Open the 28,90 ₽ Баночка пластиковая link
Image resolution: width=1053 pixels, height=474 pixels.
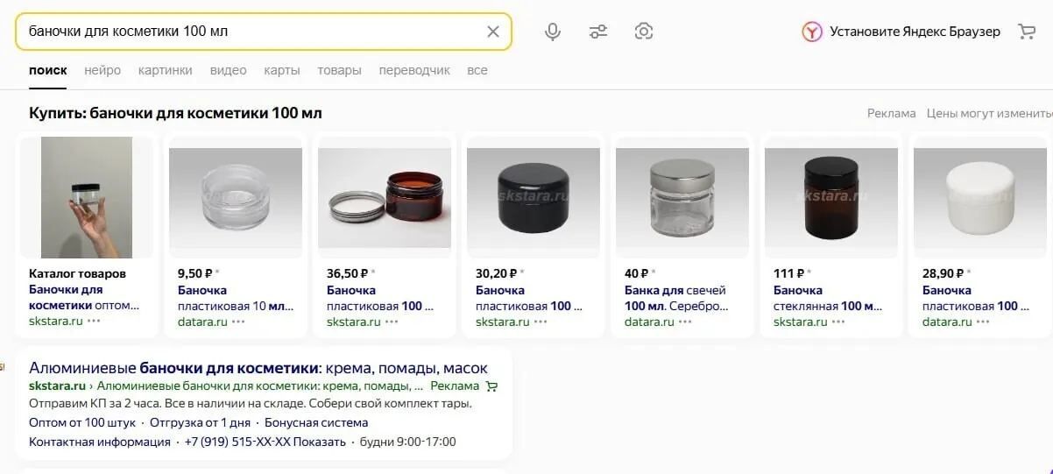[976, 298]
